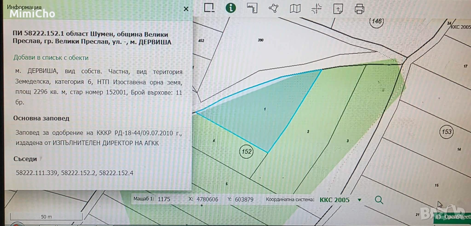This screenshot has width=471, height=226.
Task: Click 'Добави в списък с обекти' link
Action: [51, 58]
